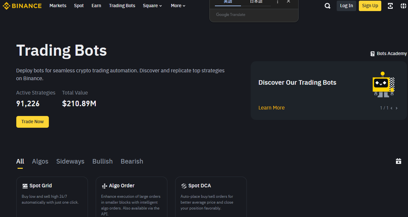Click the Active Strategies value 91,226
Image resolution: width=408 pixels, height=217 pixels.
tap(28, 104)
